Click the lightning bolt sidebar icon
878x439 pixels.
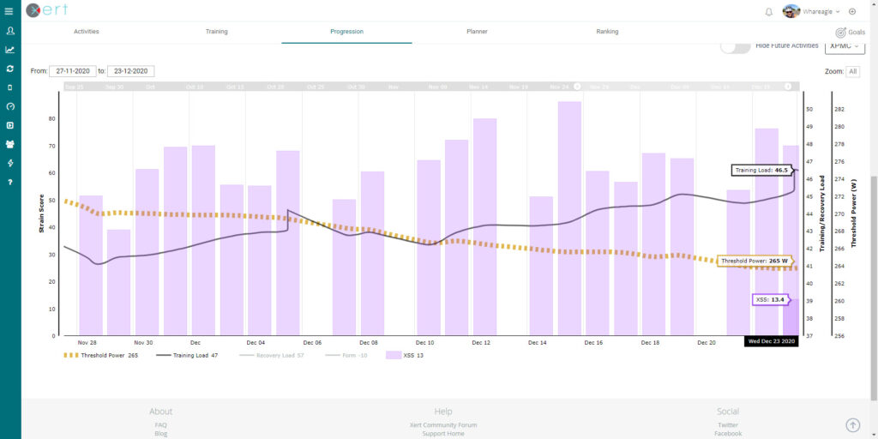coord(9,163)
